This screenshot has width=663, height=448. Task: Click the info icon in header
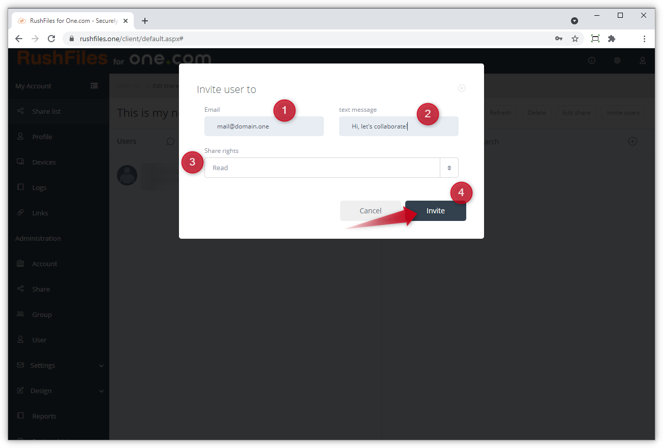(x=592, y=60)
